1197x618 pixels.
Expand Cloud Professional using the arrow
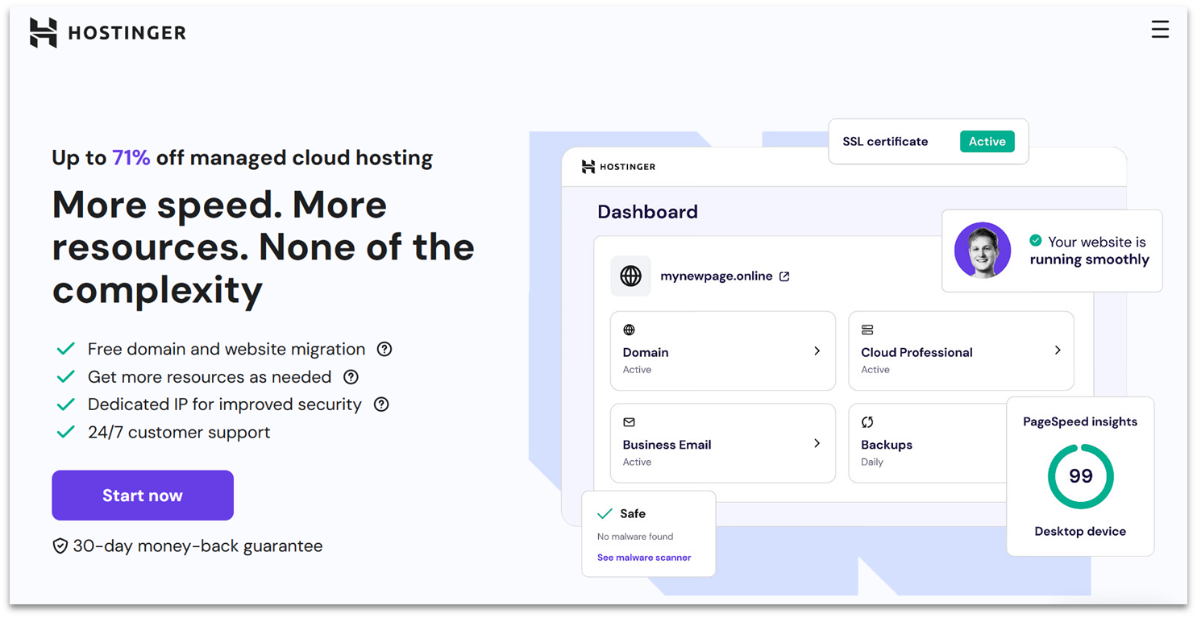pyautogui.click(x=1058, y=350)
